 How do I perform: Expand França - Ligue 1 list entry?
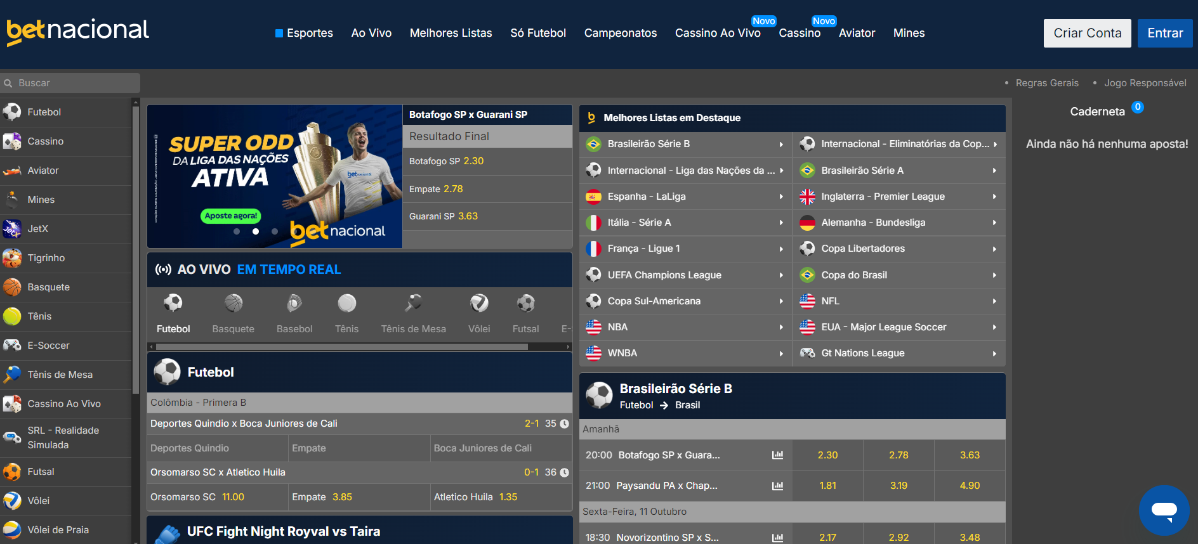[x=685, y=249]
